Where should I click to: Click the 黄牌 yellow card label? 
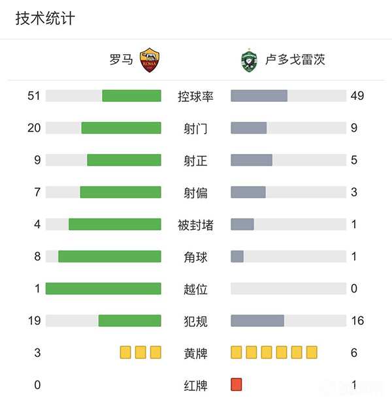point(196,353)
